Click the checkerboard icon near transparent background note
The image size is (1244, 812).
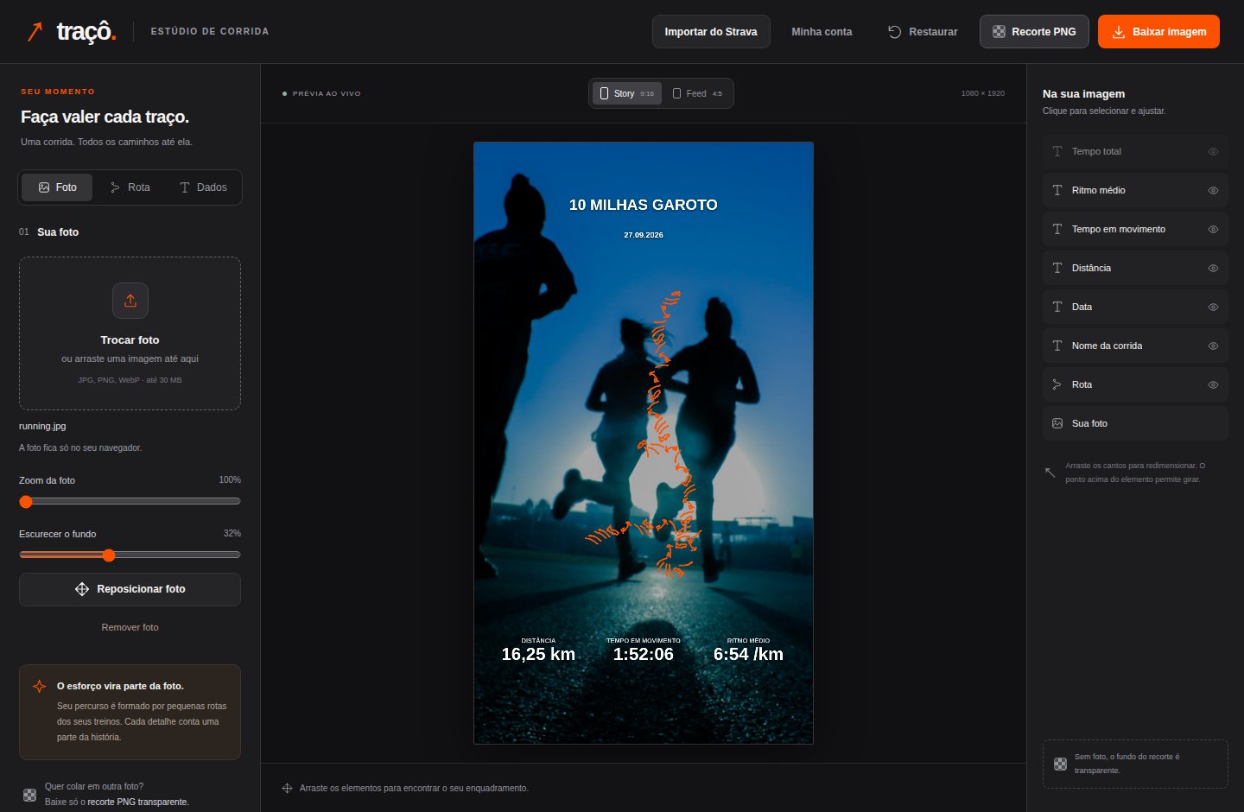[x=1060, y=764]
